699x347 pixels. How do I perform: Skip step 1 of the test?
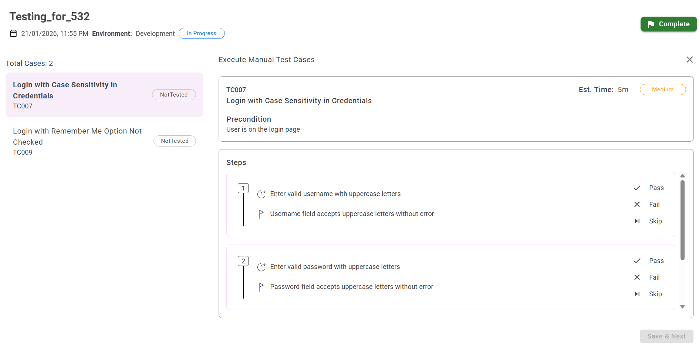pyautogui.click(x=648, y=221)
